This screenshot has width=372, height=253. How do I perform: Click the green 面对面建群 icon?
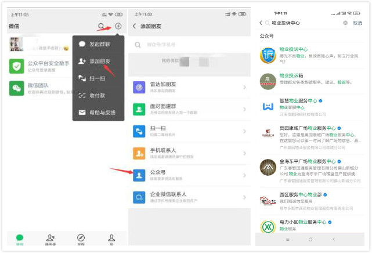139,109
